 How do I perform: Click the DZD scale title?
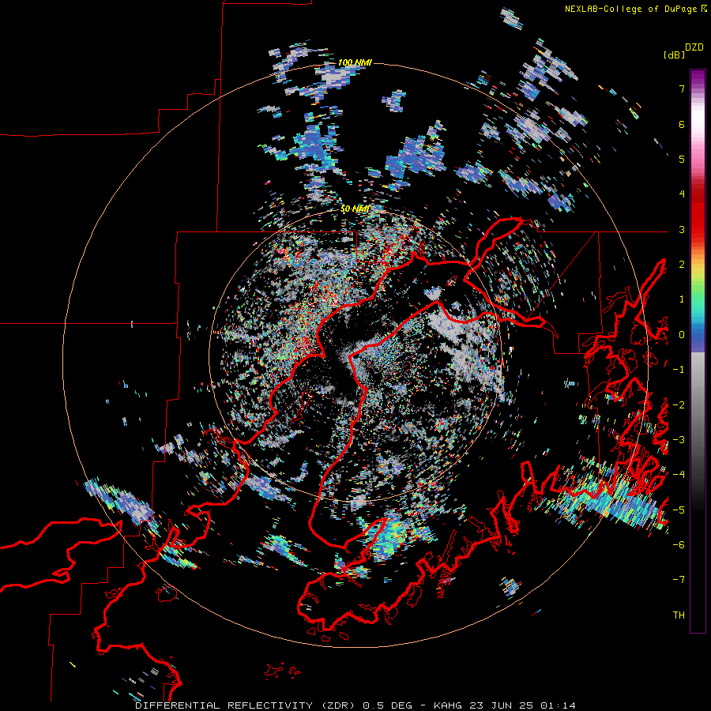pyautogui.click(x=694, y=47)
